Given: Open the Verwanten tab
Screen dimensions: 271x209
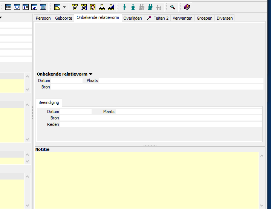Looking at the screenshot, I should pos(182,18).
